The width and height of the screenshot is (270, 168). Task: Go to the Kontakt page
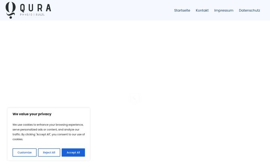tap(202, 10)
